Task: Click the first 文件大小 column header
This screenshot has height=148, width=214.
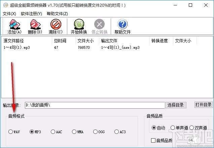Action: 87,41
